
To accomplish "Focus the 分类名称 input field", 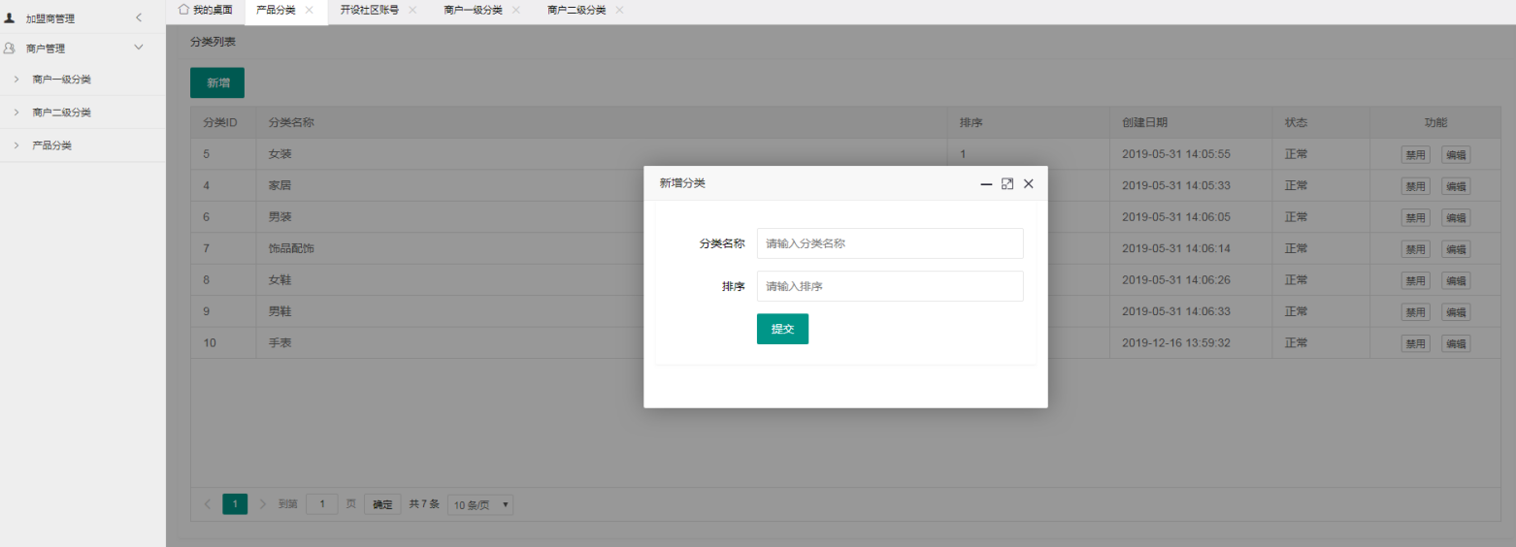I will 889,243.
